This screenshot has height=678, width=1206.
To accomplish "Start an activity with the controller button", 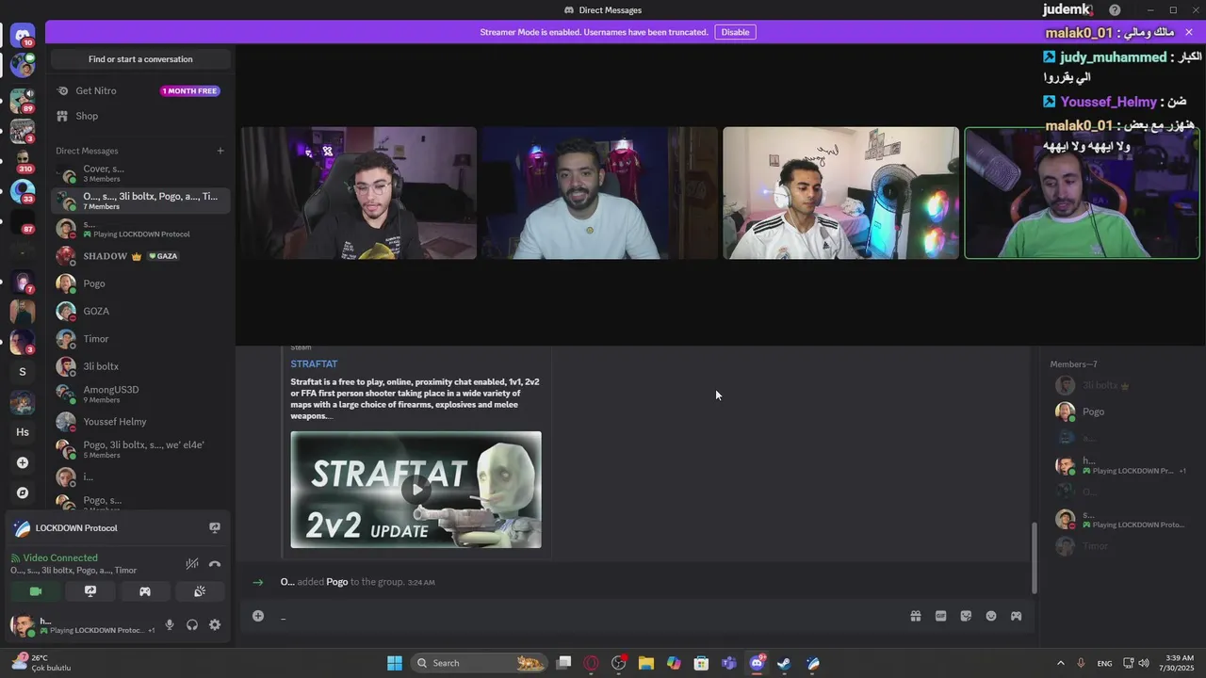I will pyautogui.click(x=145, y=591).
